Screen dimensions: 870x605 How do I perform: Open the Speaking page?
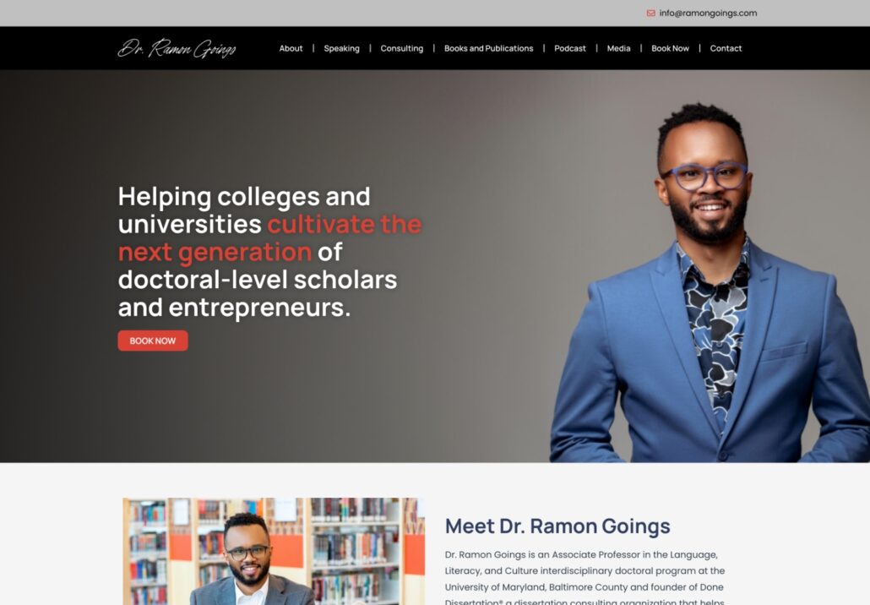pos(342,48)
